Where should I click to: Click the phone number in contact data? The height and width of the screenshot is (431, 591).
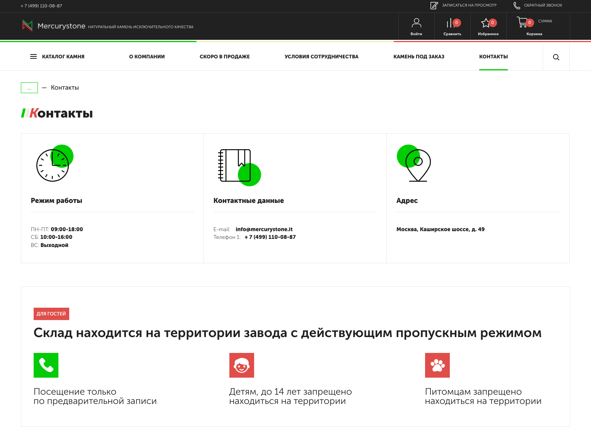270,237
